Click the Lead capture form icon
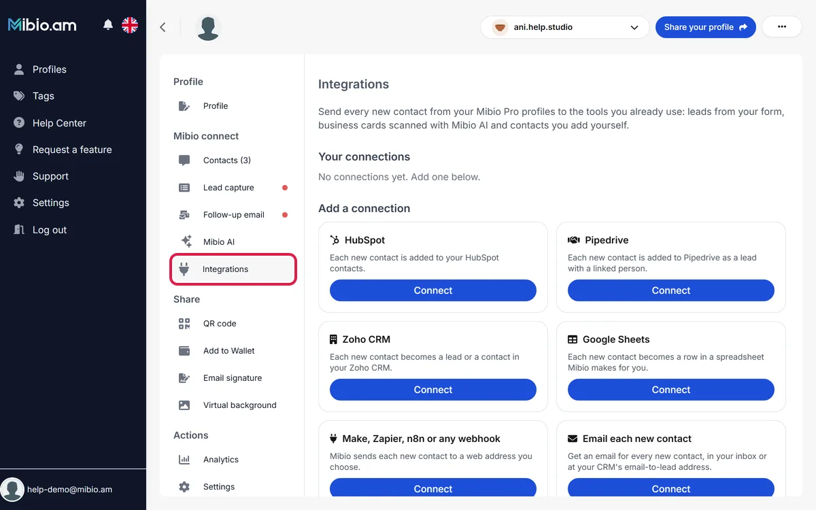This screenshot has height=510, width=816. tap(184, 188)
